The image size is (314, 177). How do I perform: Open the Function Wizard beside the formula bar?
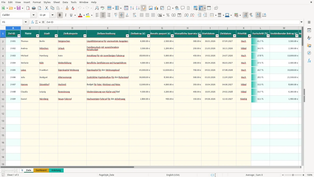[x=33, y=22]
